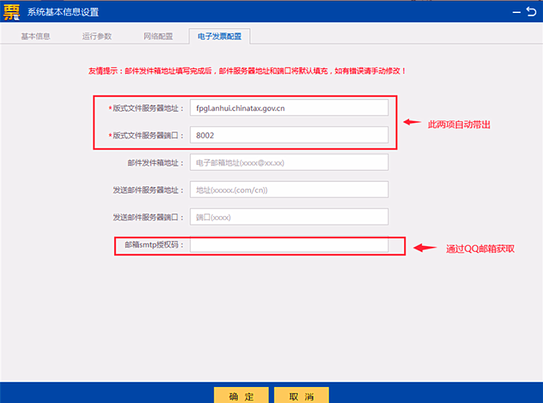The height and width of the screenshot is (403, 543).
Task: Click the 版式文件服务器端口 field showing 8002
Action: (x=289, y=135)
